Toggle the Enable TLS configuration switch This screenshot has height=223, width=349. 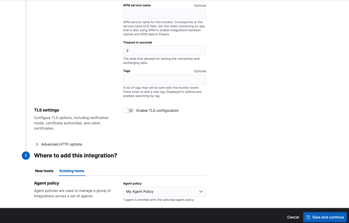click(x=128, y=111)
